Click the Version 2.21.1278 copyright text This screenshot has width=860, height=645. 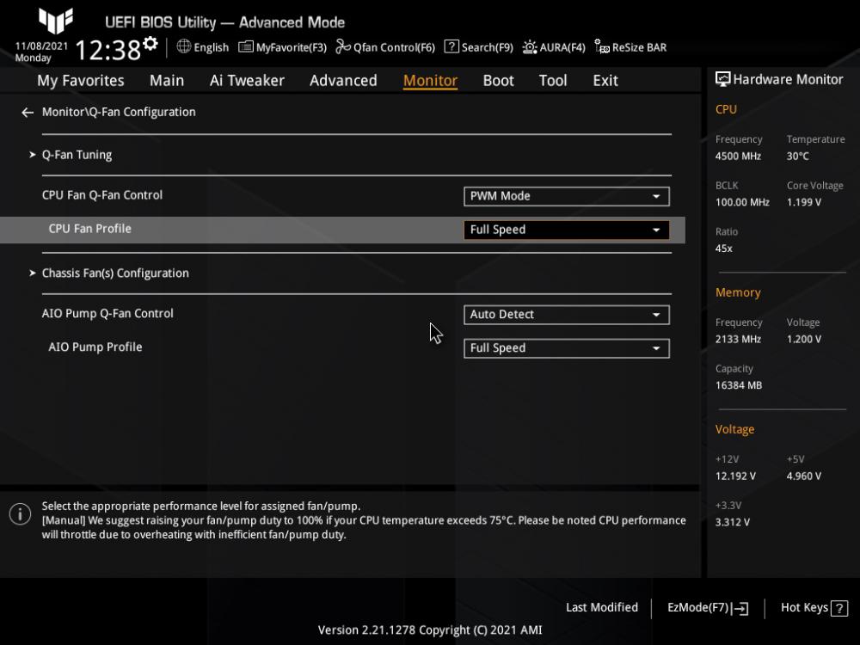click(430, 630)
